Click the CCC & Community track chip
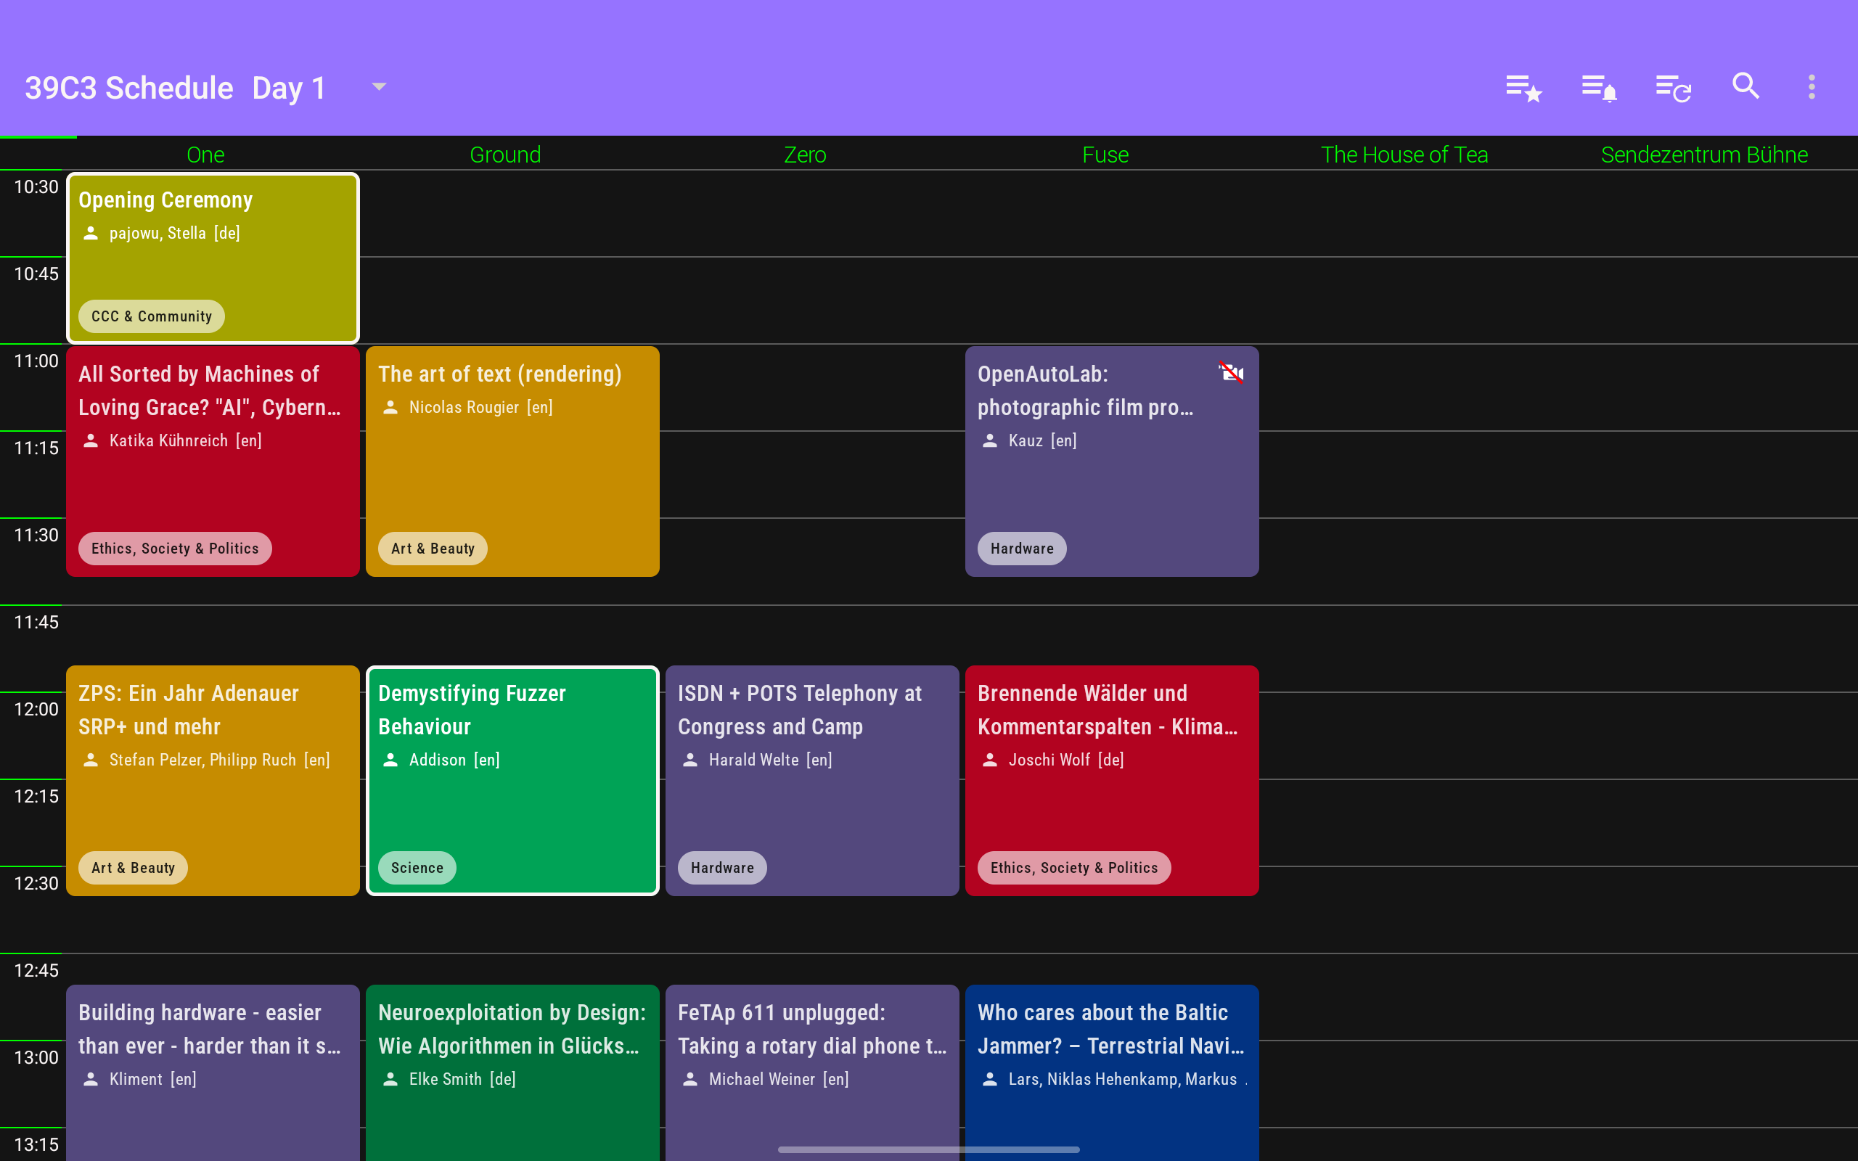This screenshot has height=1161, width=1858. click(151, 316)
